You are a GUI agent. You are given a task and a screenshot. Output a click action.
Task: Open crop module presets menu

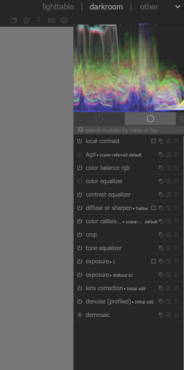pyautogui.click(x=176, y=235)
